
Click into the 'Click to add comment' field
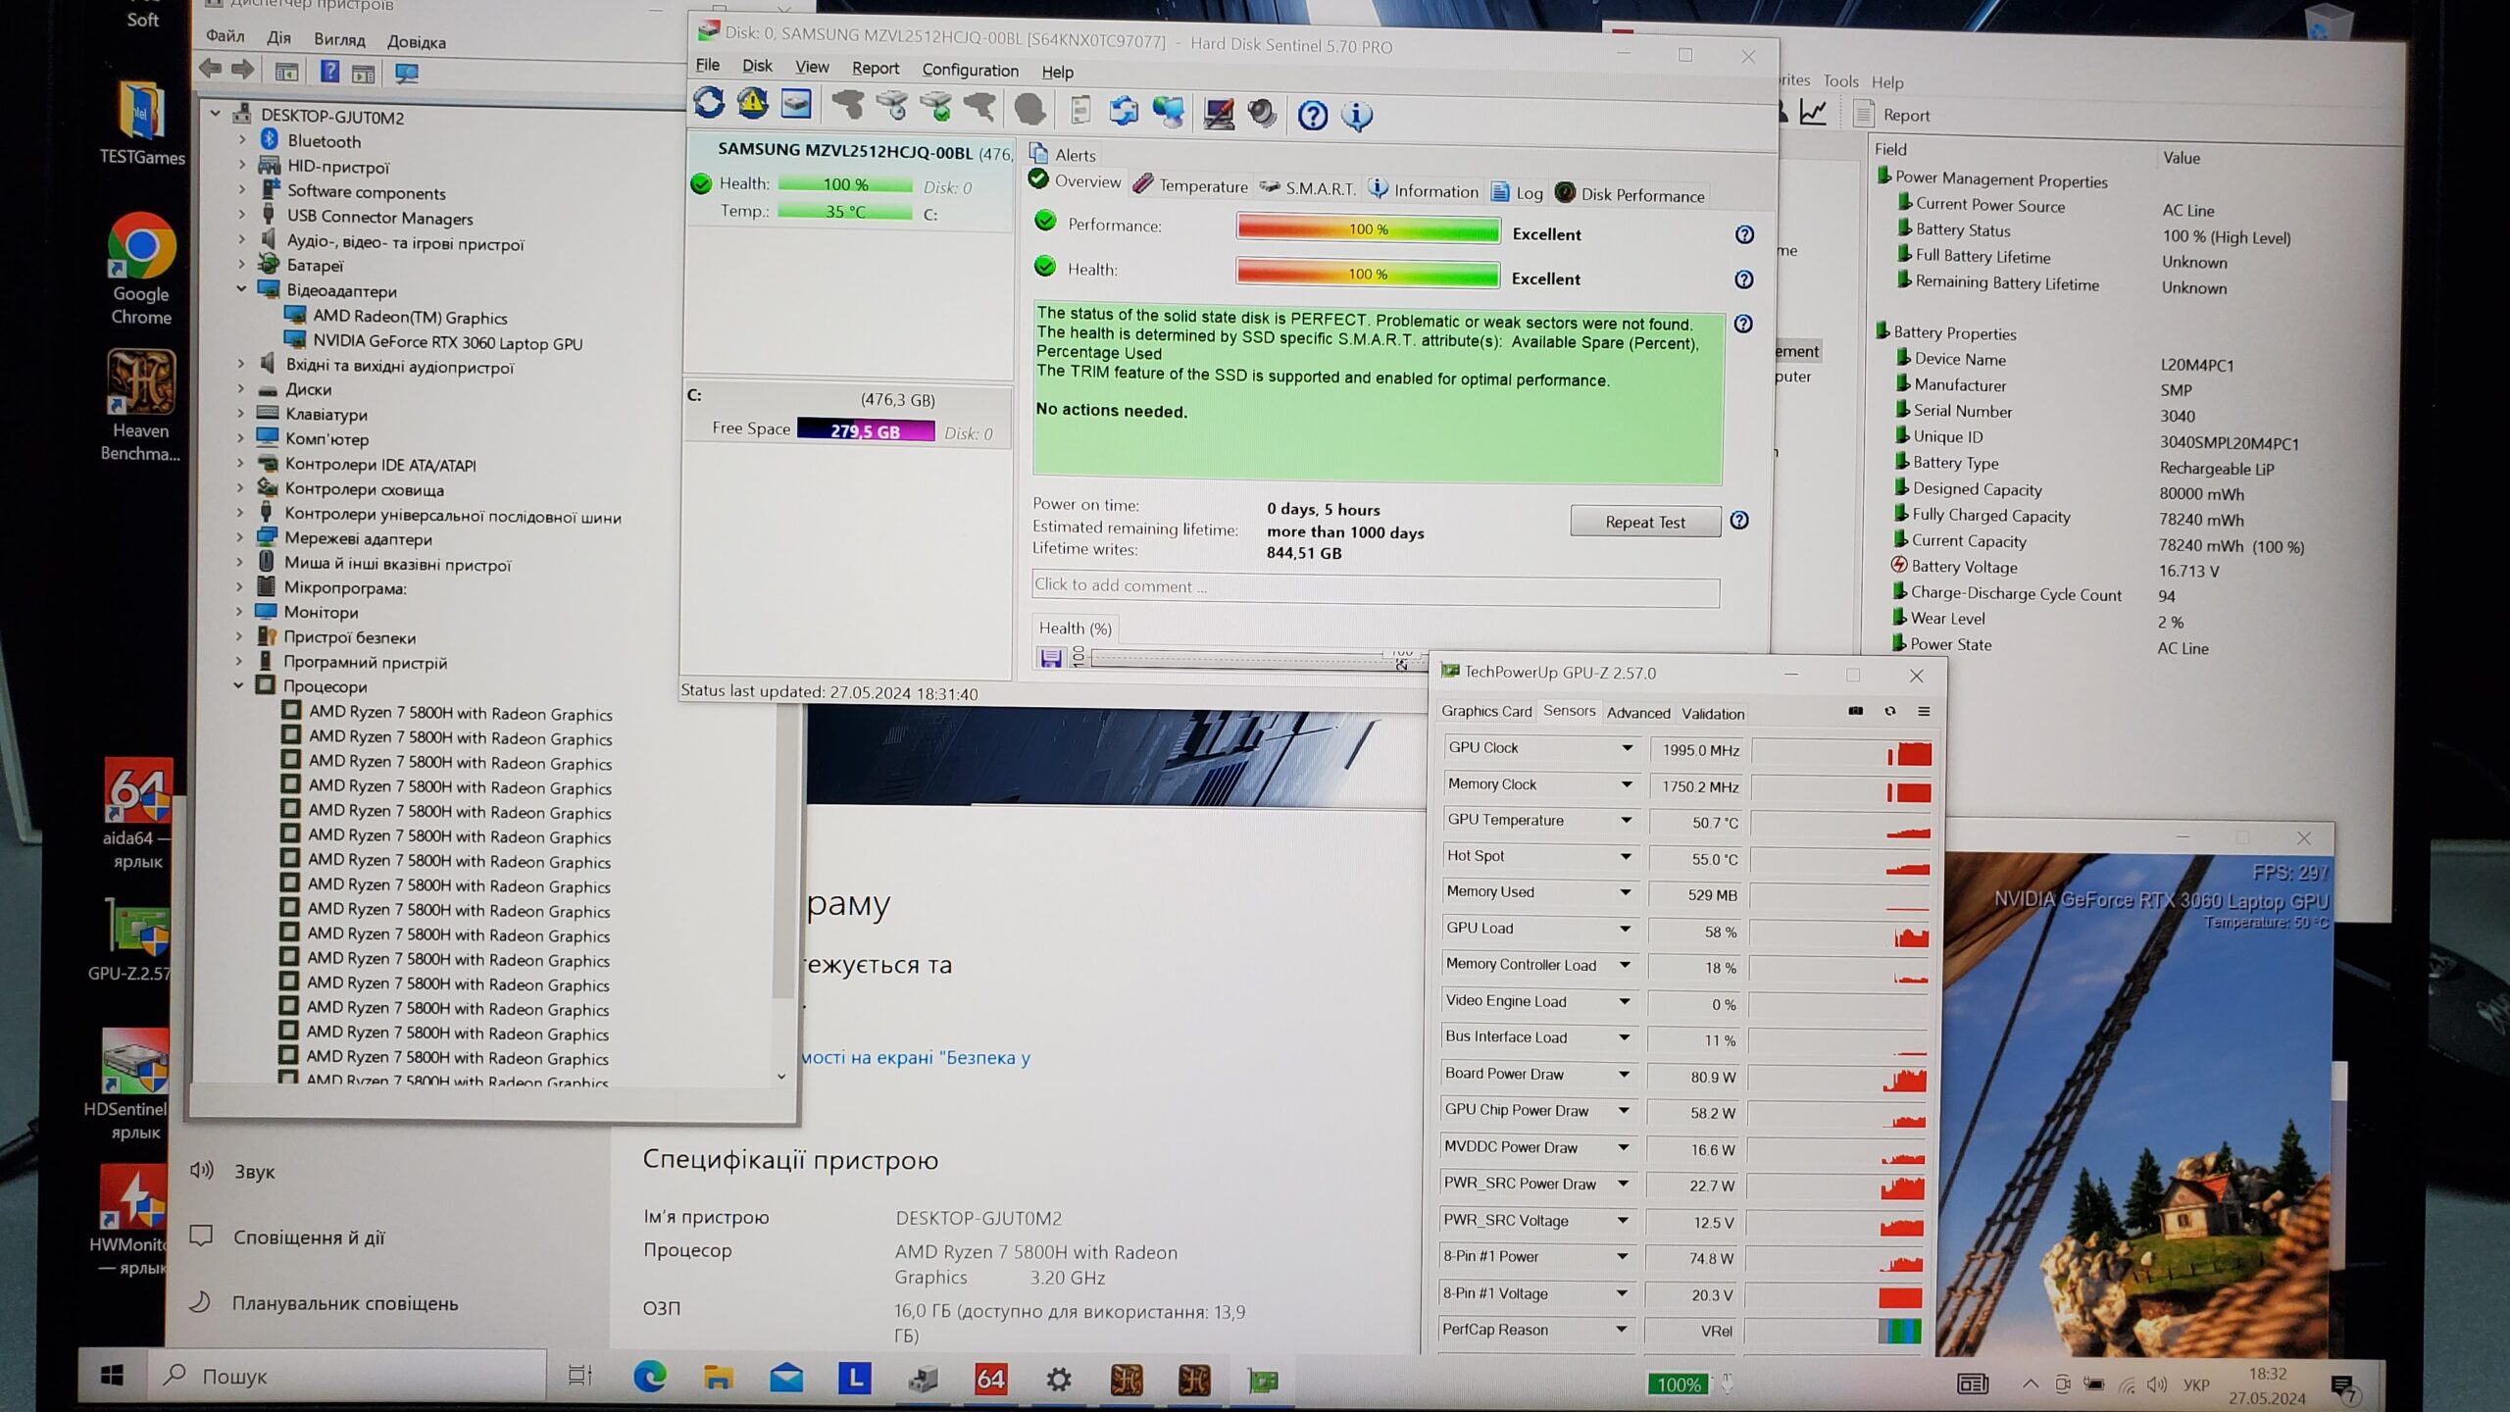pyautogui.click(x=1375, y=586)
